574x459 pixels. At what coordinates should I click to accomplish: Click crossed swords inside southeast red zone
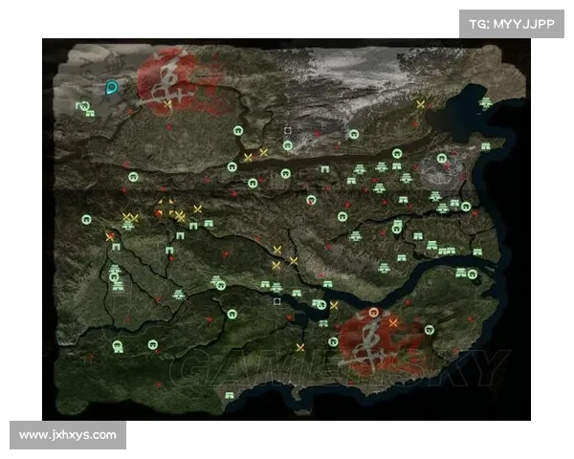[x=393, y=323]
